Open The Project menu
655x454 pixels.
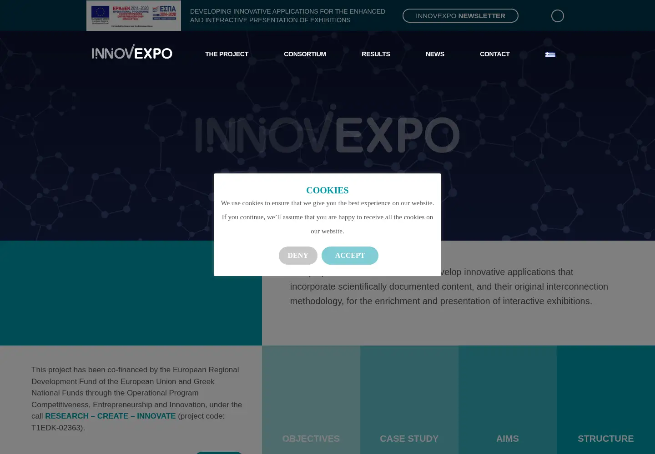[227, 54]
